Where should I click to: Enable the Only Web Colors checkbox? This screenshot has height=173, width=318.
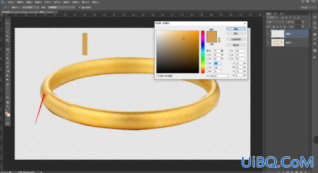pyautogui.click(x=157, y=76)
